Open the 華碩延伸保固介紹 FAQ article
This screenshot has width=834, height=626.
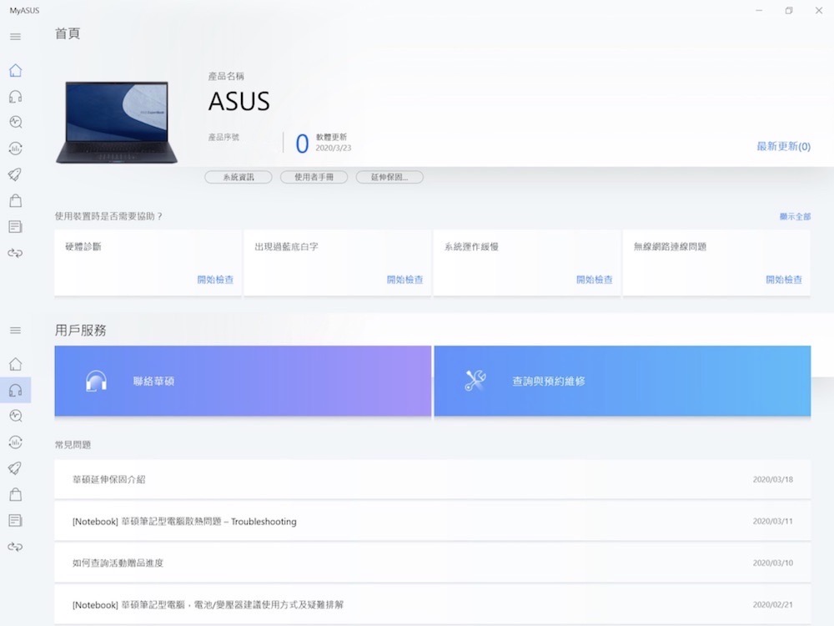[109, 480]
